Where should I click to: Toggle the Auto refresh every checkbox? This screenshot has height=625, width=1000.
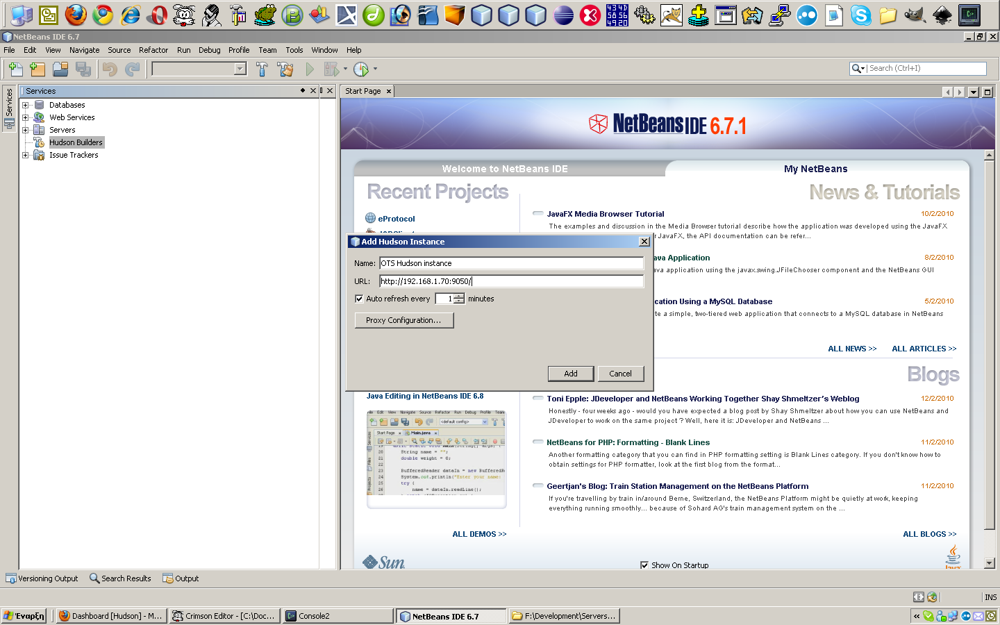(x=359, y=299)
